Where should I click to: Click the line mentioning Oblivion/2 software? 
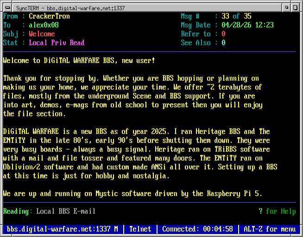[x=140, y=167]
